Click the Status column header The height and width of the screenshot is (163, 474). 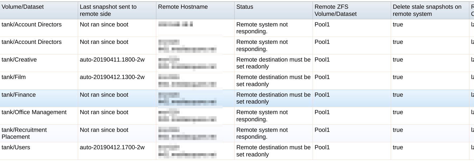point(245,7)
